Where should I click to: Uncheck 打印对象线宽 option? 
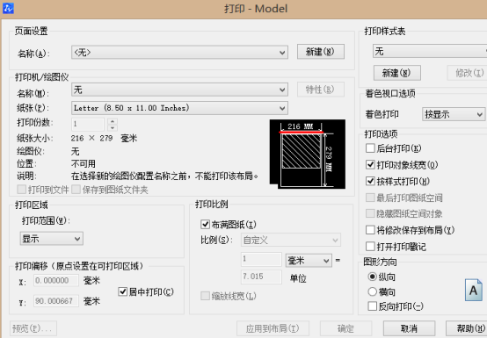coord(371,165)
